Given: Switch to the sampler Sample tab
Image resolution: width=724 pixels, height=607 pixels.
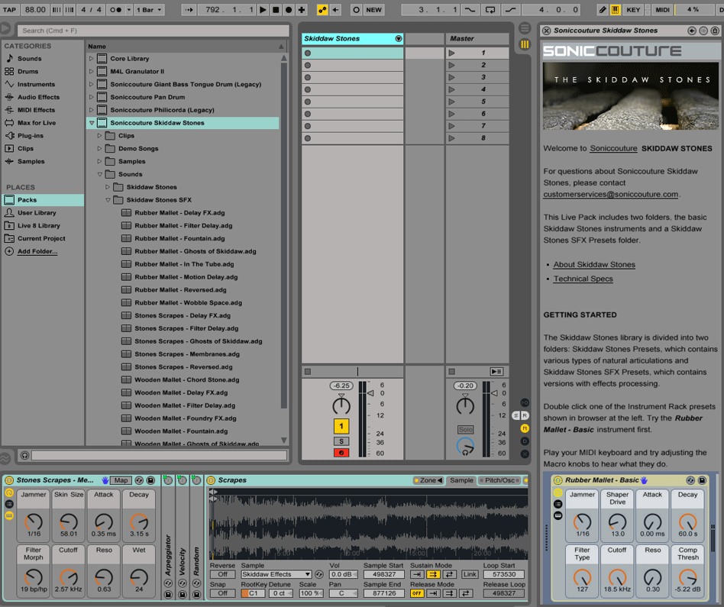Looking at the screenshot, I should 462,480.
